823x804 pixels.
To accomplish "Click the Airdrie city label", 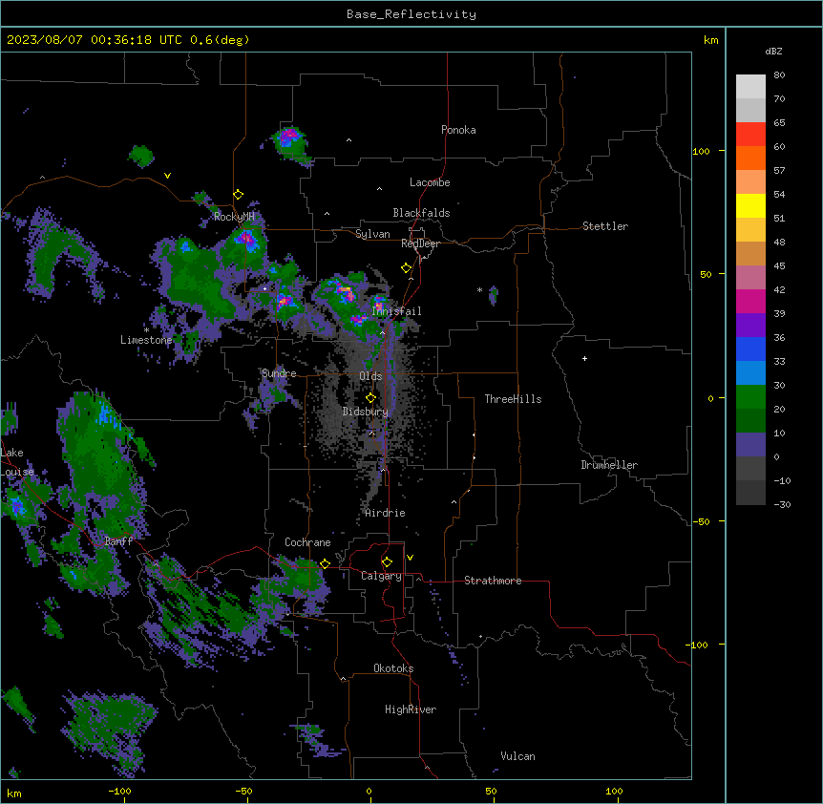I will (x=386, y=513).
